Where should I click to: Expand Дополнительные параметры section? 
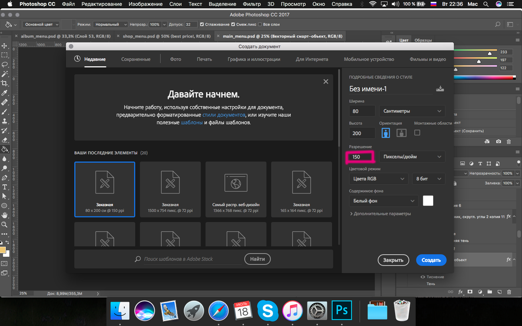pyautogui.click(x=380, y=213)
